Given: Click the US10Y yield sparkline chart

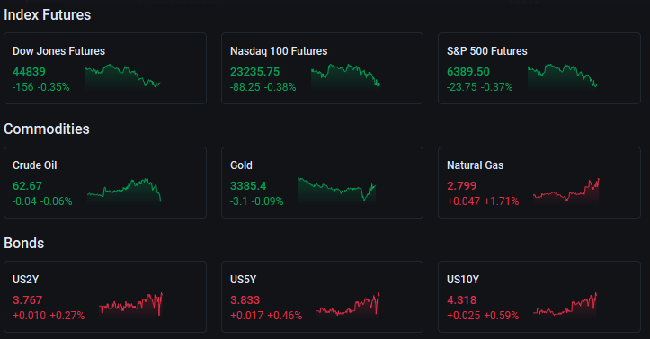Looking at the screenshot, I should [x=565, y=306].
